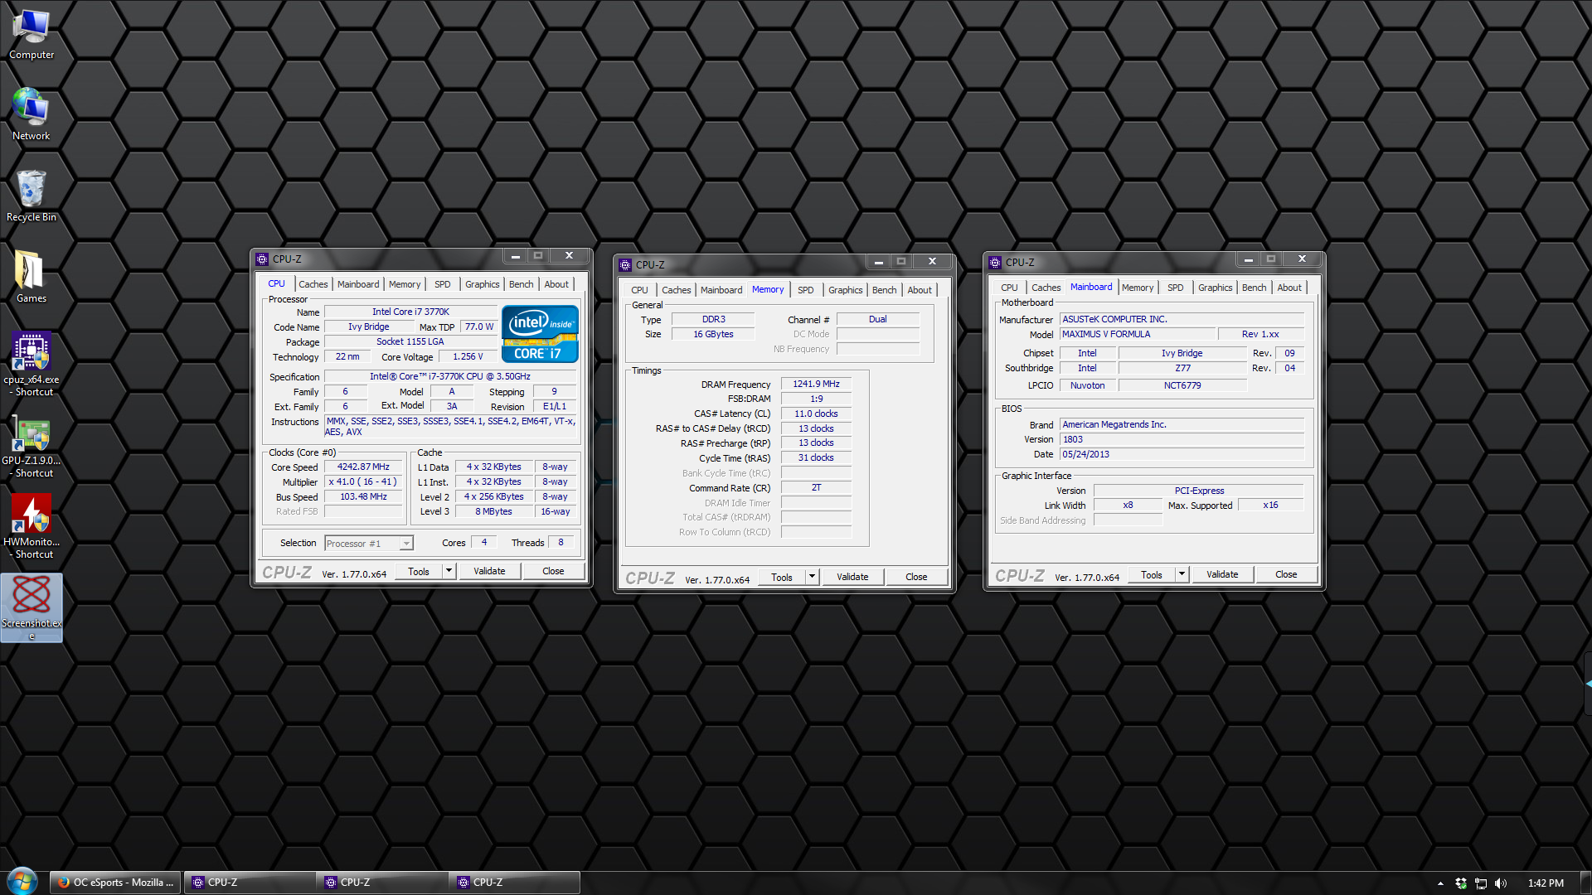Click title icon of left CPU-Z window

click(262, 259)
